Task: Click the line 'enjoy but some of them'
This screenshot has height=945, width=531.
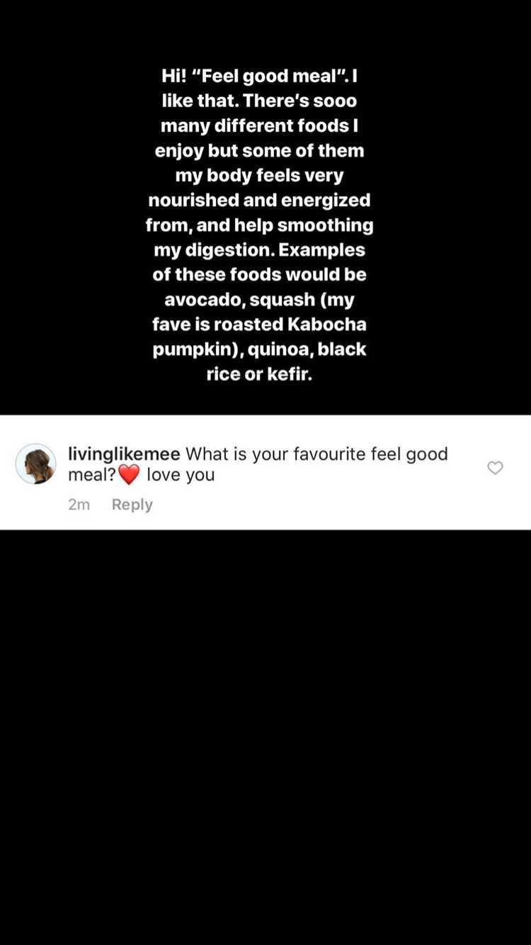Action: tap(259, 150)
